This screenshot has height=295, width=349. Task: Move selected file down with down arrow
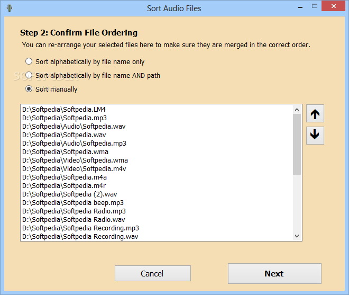coord(315,136)
